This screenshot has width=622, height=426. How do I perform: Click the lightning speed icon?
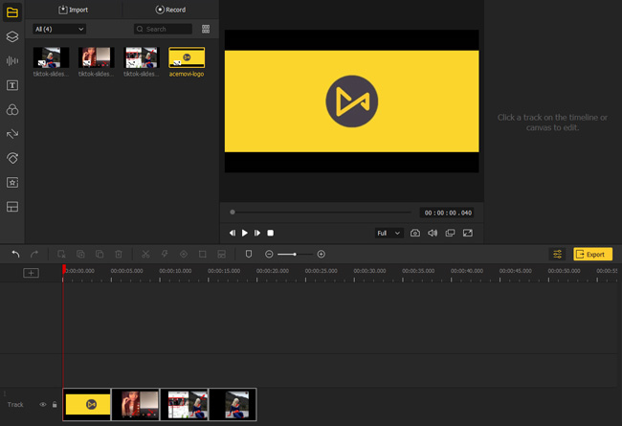[x=165, y=254]
